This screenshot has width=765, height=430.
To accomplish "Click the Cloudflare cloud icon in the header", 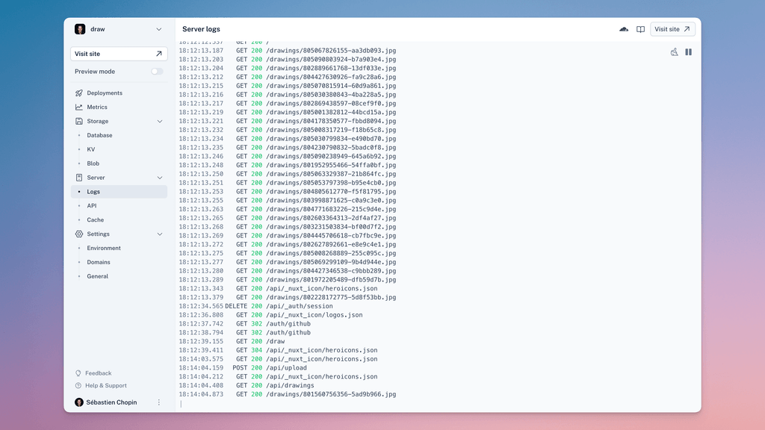I will (624, 28).
